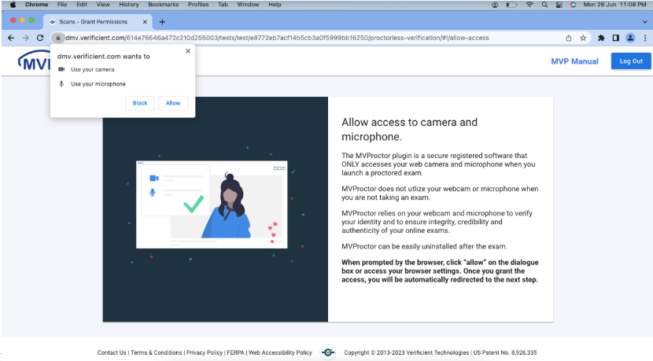
Task: Click the microphone icon in permission prompt
Action: click(61, 83)
